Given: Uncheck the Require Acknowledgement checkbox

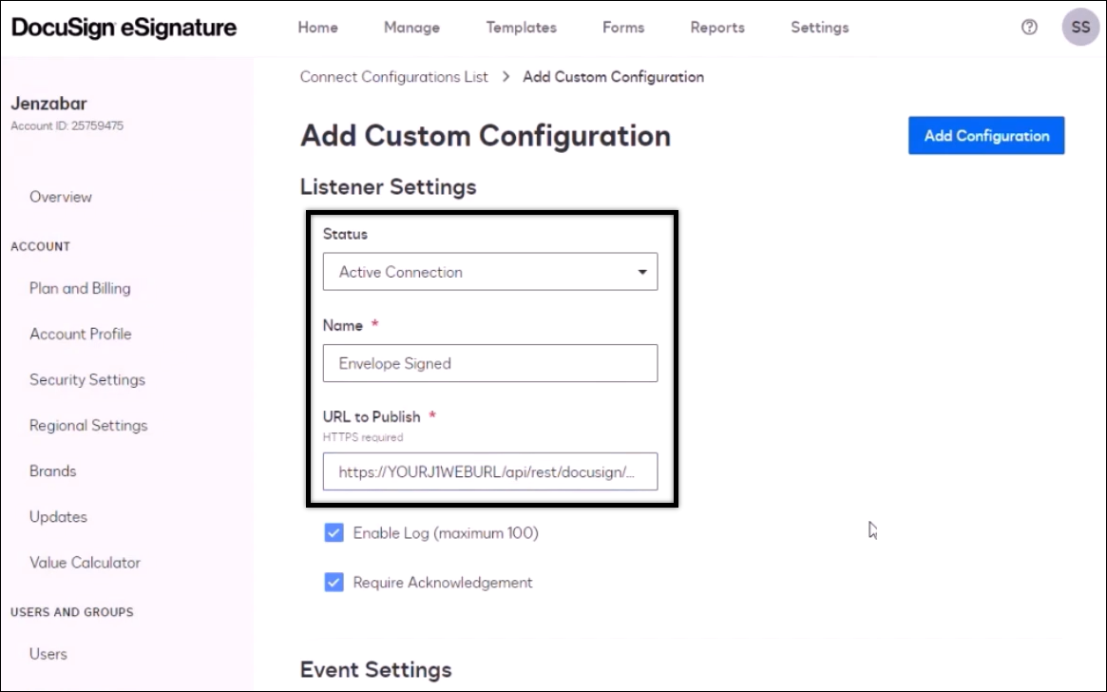Looking at the screenshot, I should 334,583.
